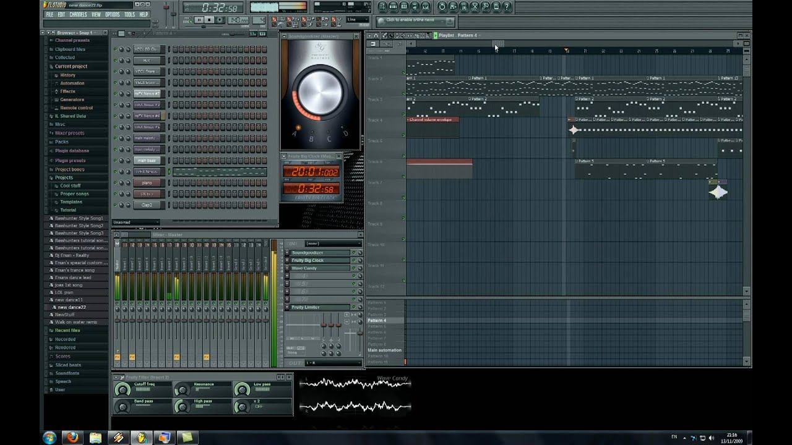Image resolution: width=792 pixels, height=445 pixels.
Task: Click the One-click recording microphone icon
Action: point(485,7)
